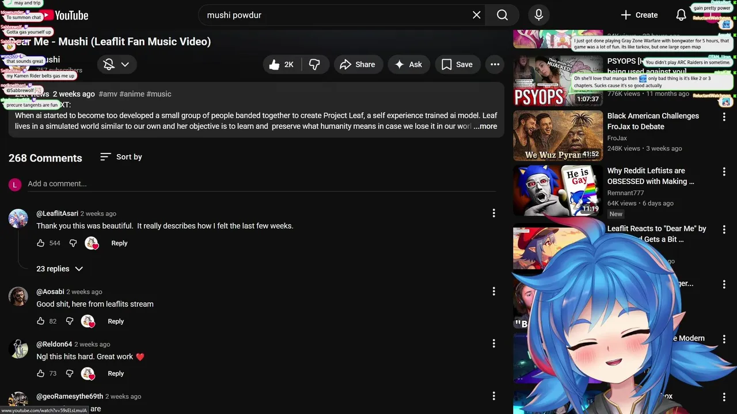Open the options menu for @LeaflitAsari's comment
The width and height of the screenshot is (737, 414).
tap(493, 213)
